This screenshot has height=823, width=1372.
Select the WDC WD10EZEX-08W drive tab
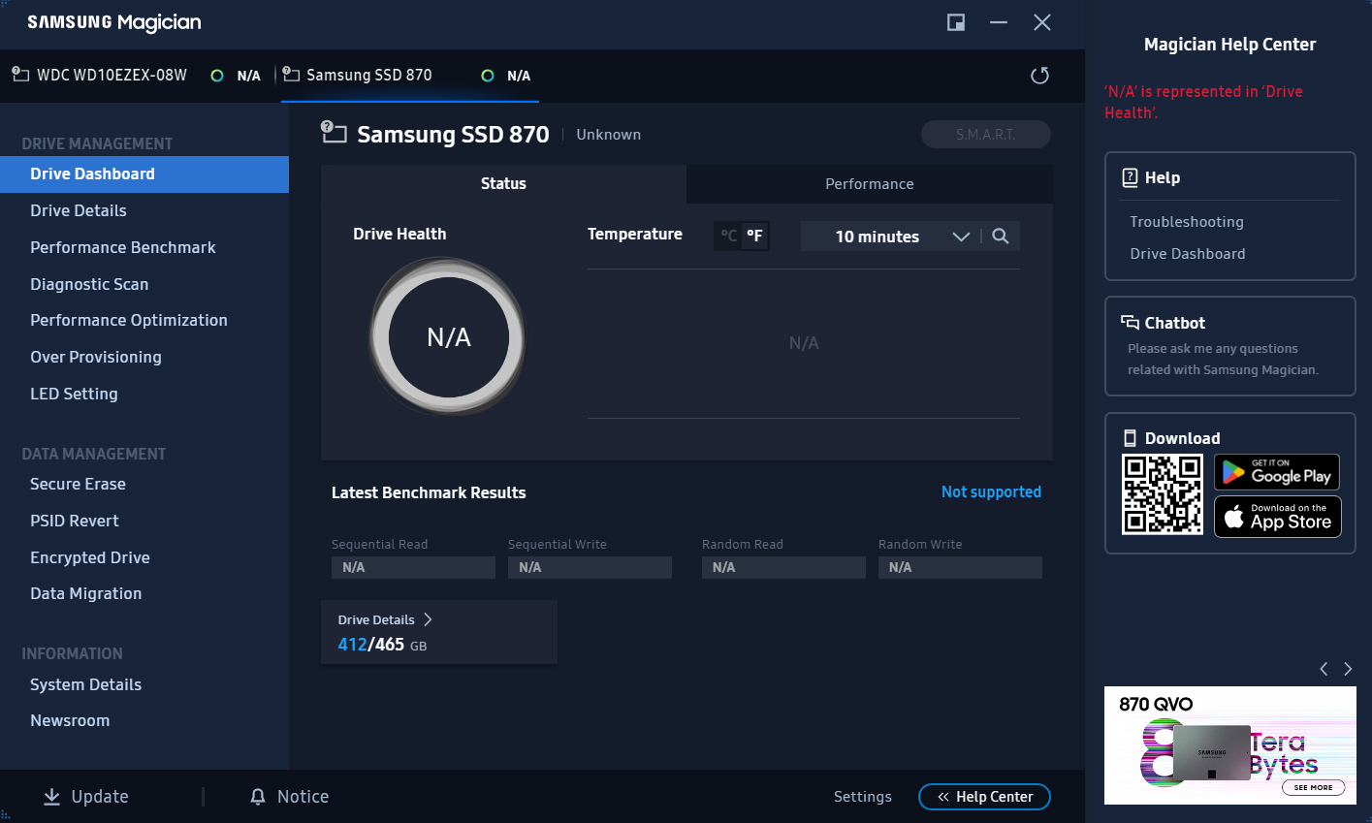click(136, 76)
